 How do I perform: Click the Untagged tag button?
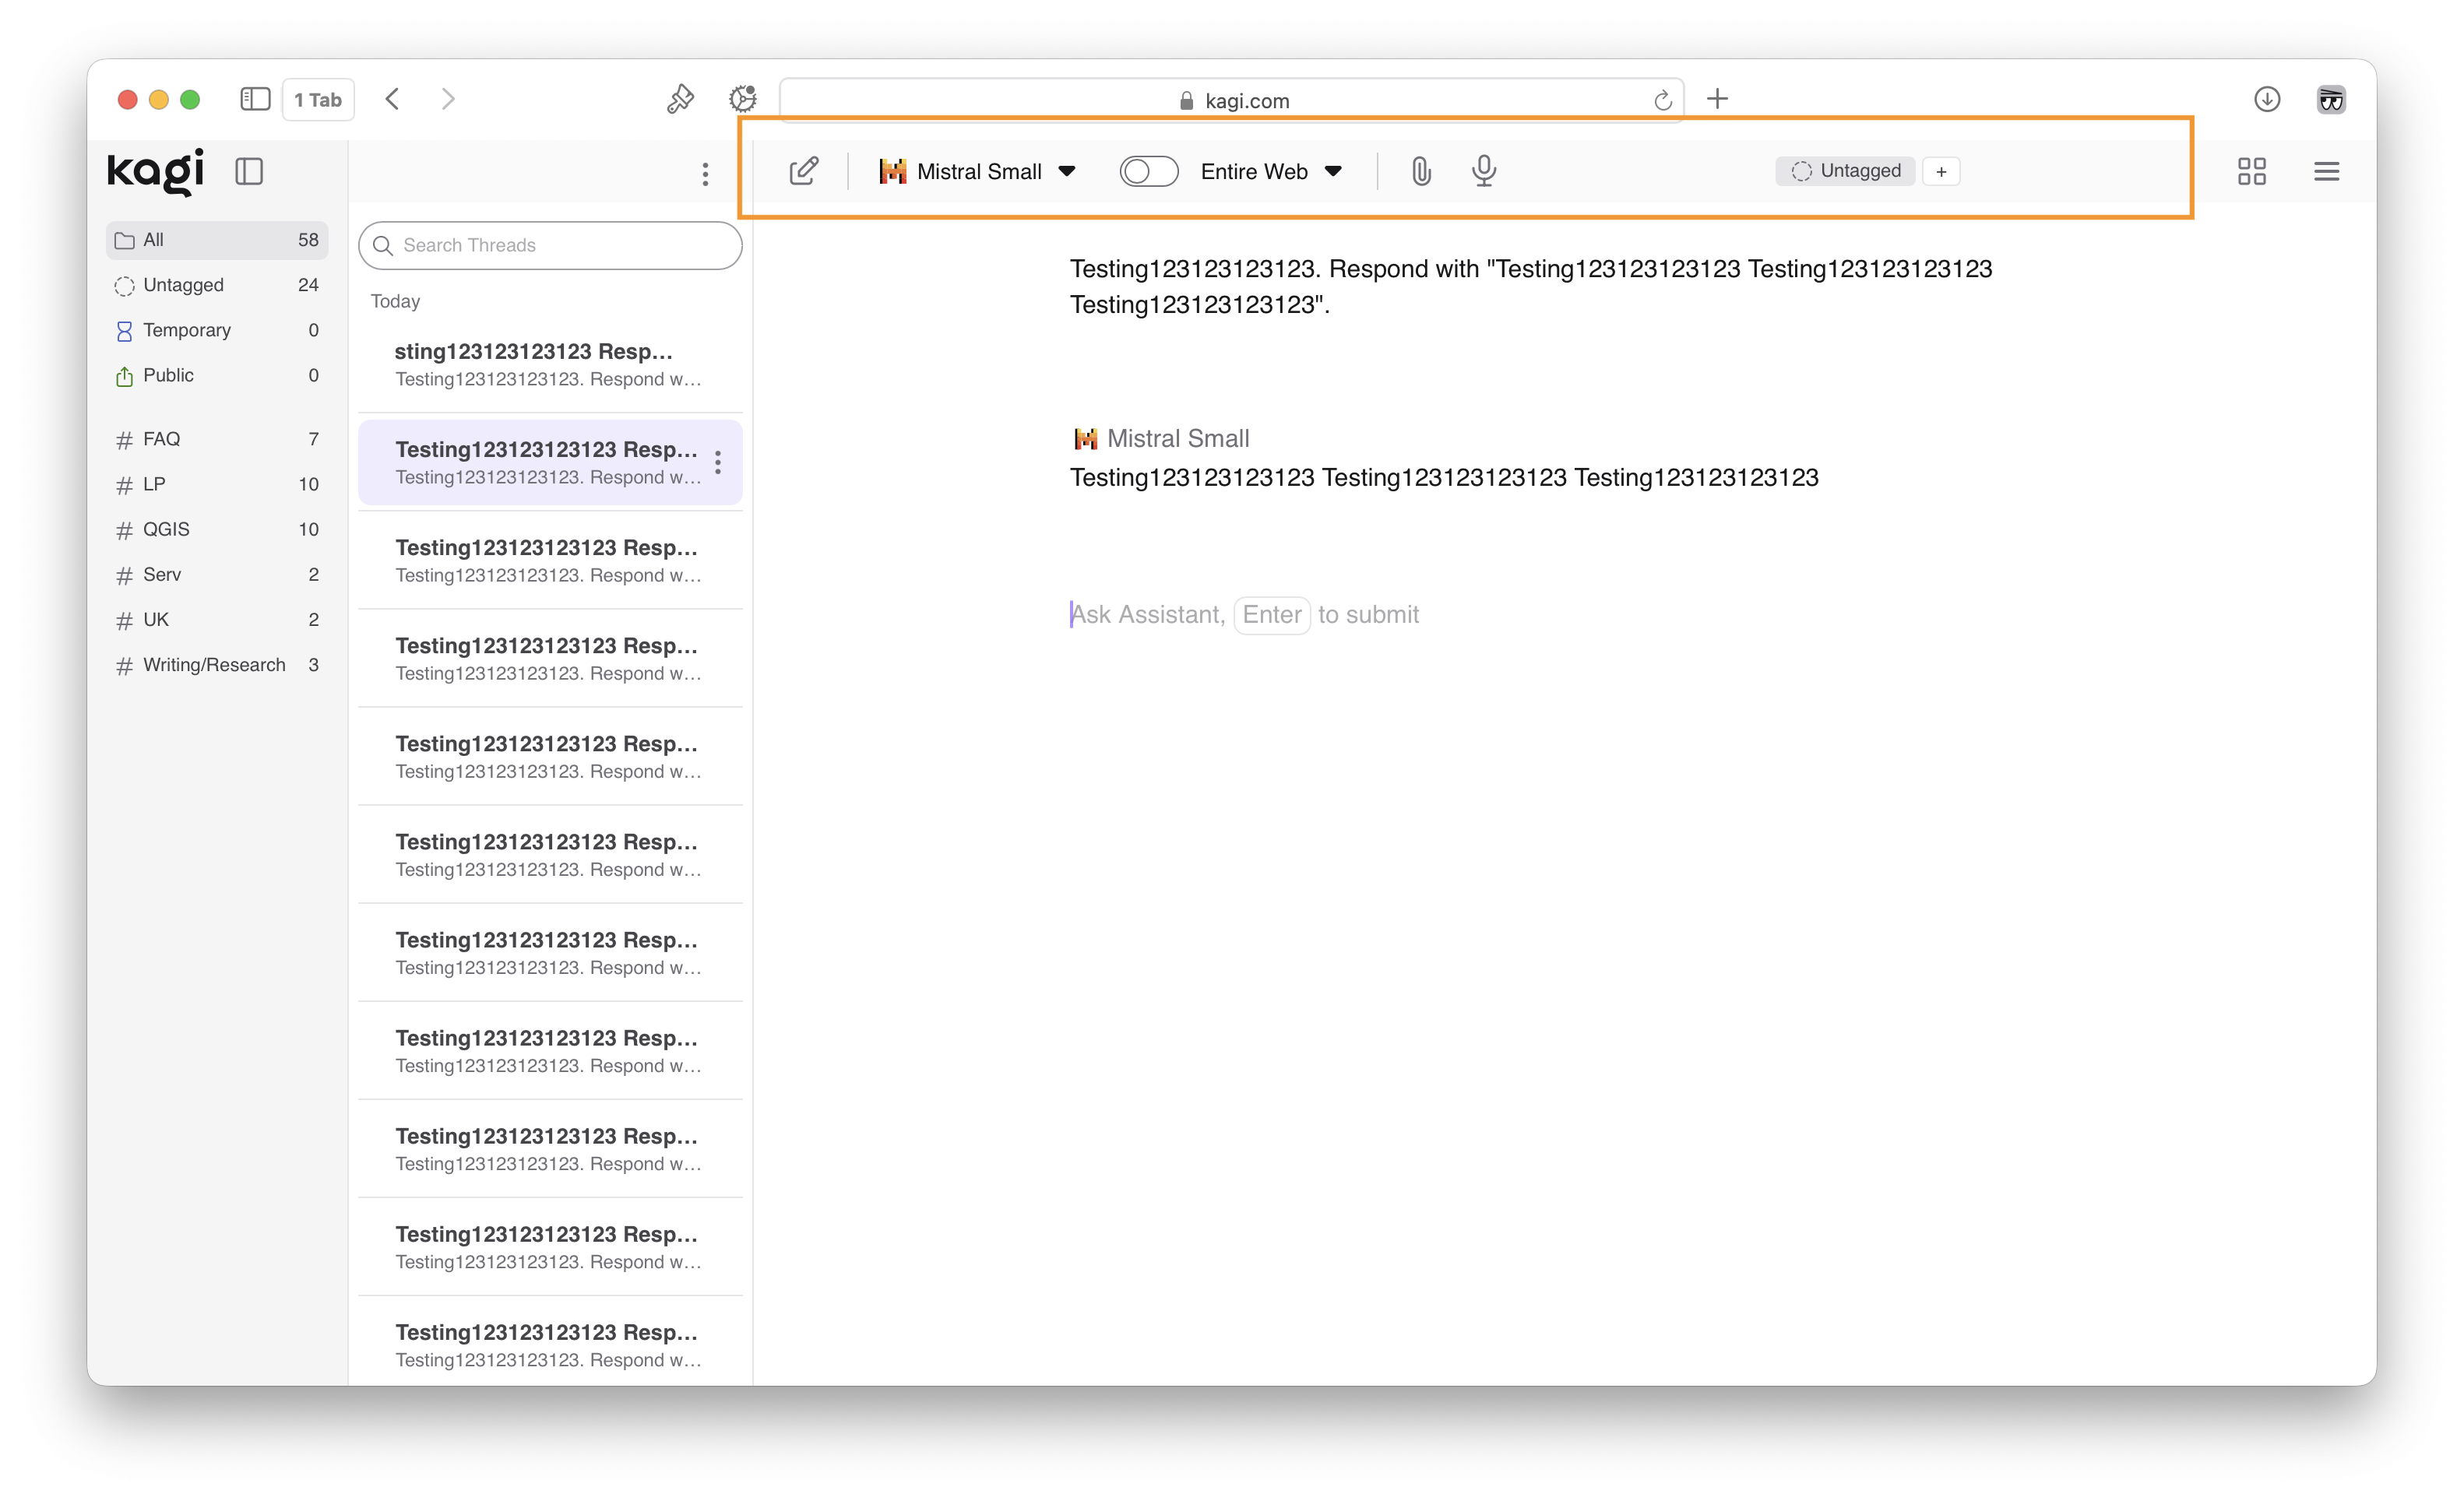click(x=1845, y=171)
